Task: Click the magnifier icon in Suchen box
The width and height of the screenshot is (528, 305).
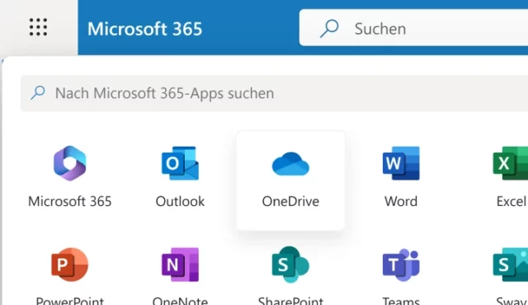Action: click(x=329, y=29)
